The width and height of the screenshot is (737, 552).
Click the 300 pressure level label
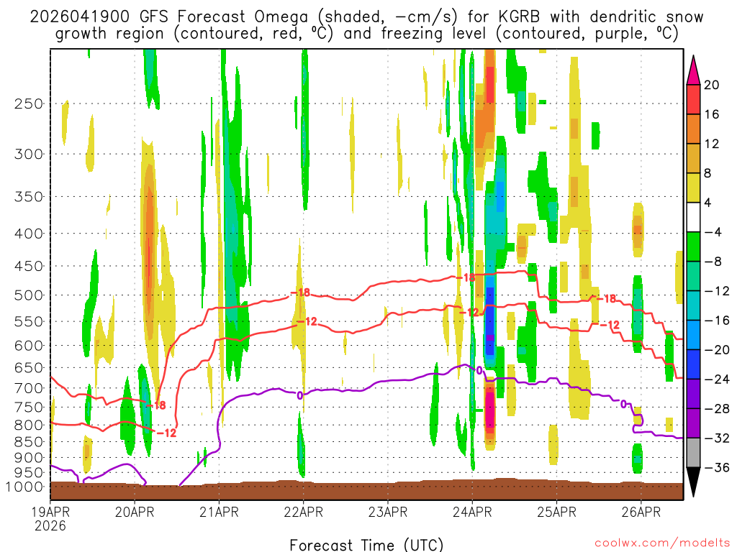tap(29, 154)
